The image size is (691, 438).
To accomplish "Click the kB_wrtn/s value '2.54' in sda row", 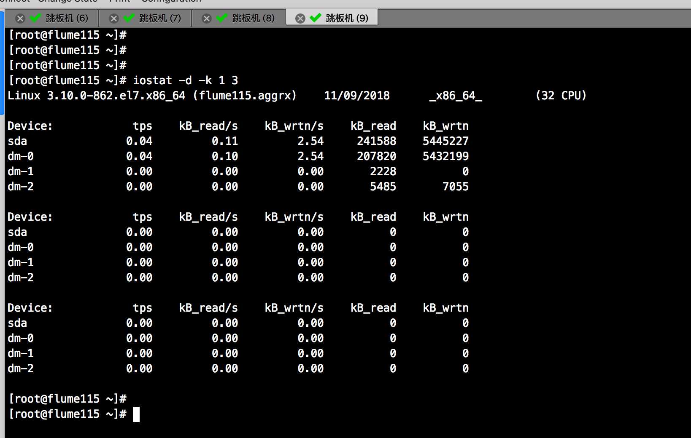I will pyautogui.click(x=310, y=141).
